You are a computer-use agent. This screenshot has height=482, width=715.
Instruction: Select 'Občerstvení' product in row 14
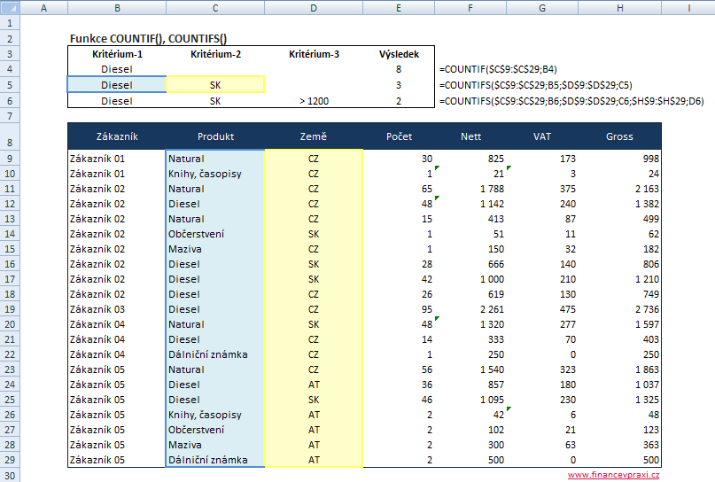tap(215, 234)
